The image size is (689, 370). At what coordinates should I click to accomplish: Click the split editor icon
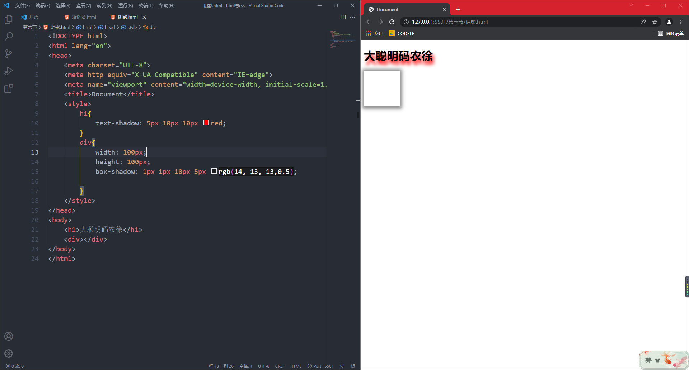click(343, 17)
